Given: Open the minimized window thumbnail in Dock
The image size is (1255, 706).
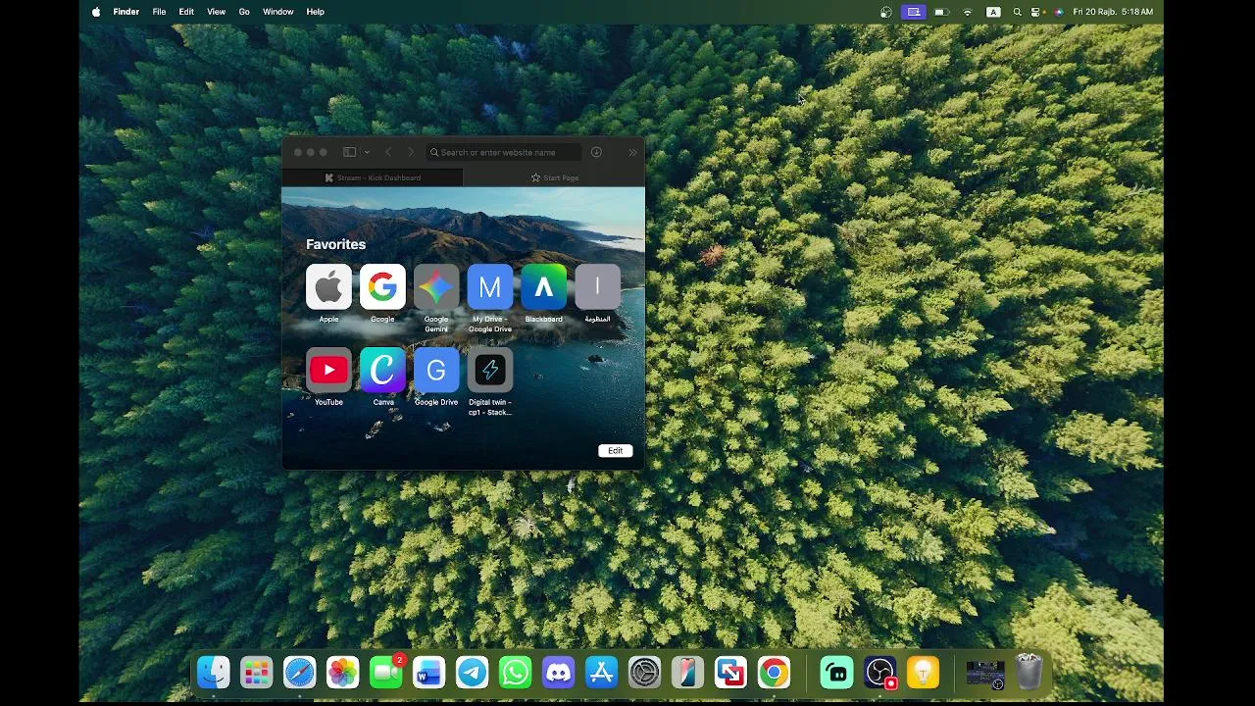Looking at the screenshot, I should [x=985, y=675].
